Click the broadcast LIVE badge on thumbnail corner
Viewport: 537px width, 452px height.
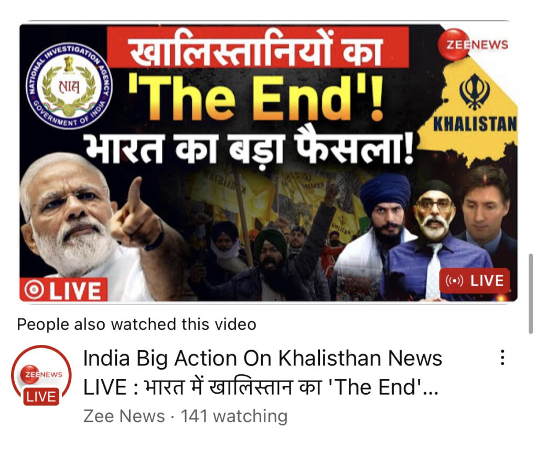click(475, 280)
